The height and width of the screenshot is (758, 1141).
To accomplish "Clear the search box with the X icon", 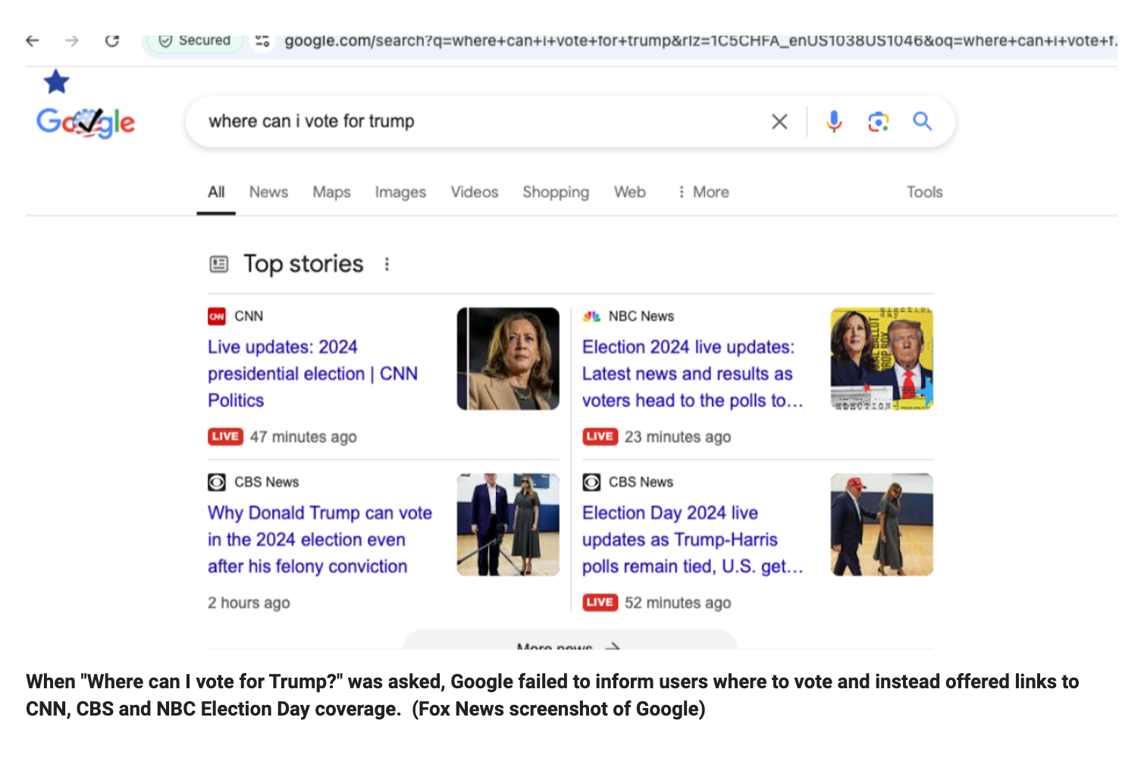I will coord(779,121).
